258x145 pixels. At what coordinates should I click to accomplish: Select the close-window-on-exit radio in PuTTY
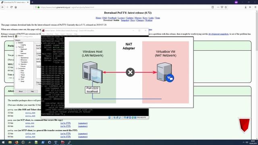37,84
